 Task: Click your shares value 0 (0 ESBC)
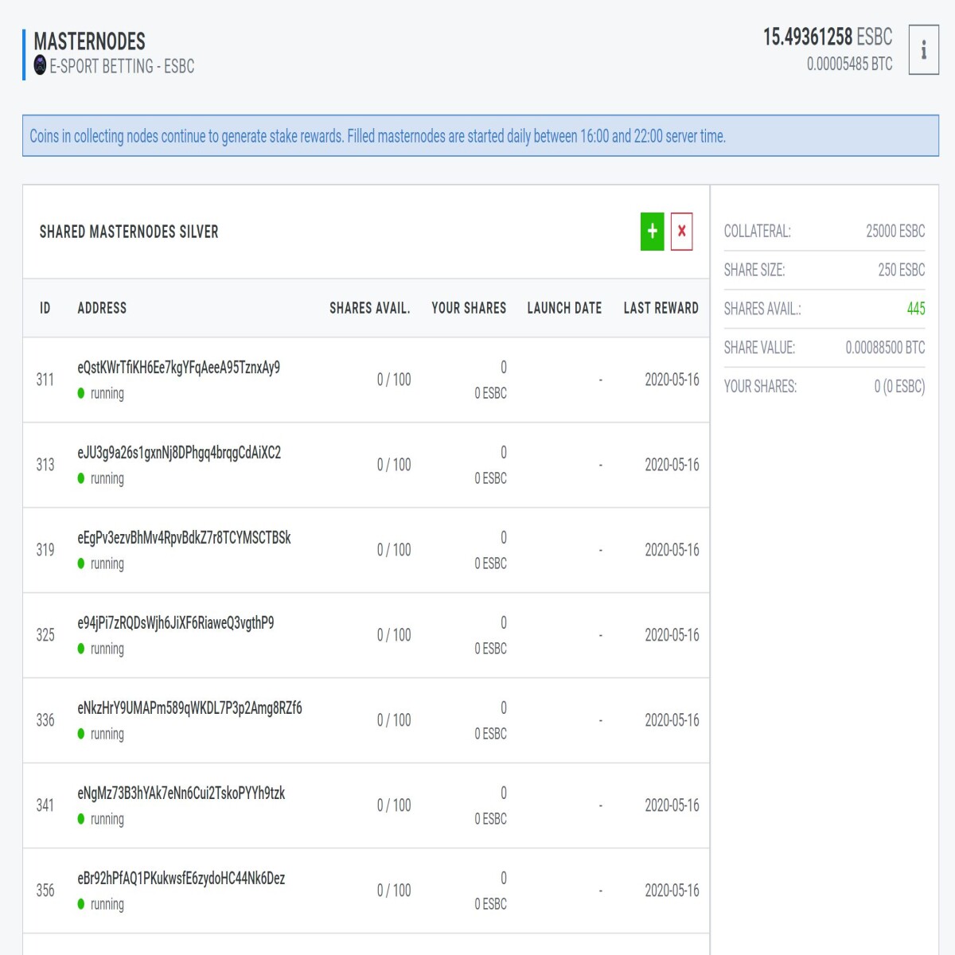pyautogui.click(x=899, y=387)
